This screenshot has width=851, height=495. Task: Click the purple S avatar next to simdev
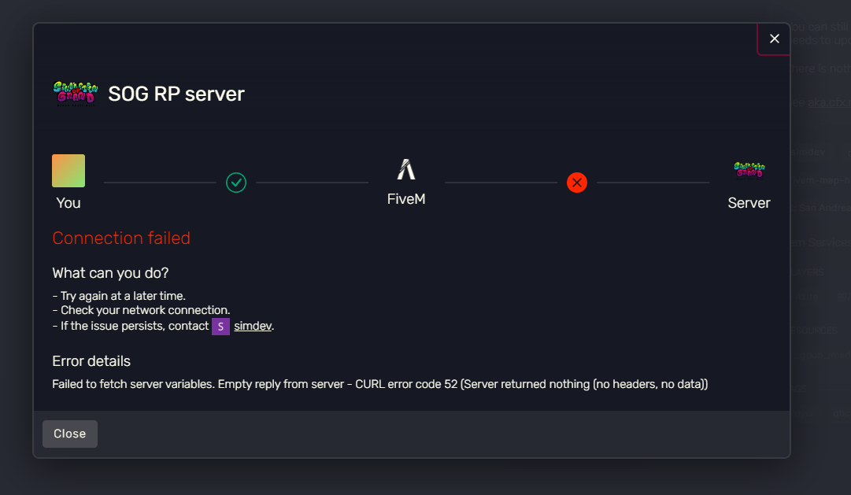pyautogui.click(x=220, y=327)
